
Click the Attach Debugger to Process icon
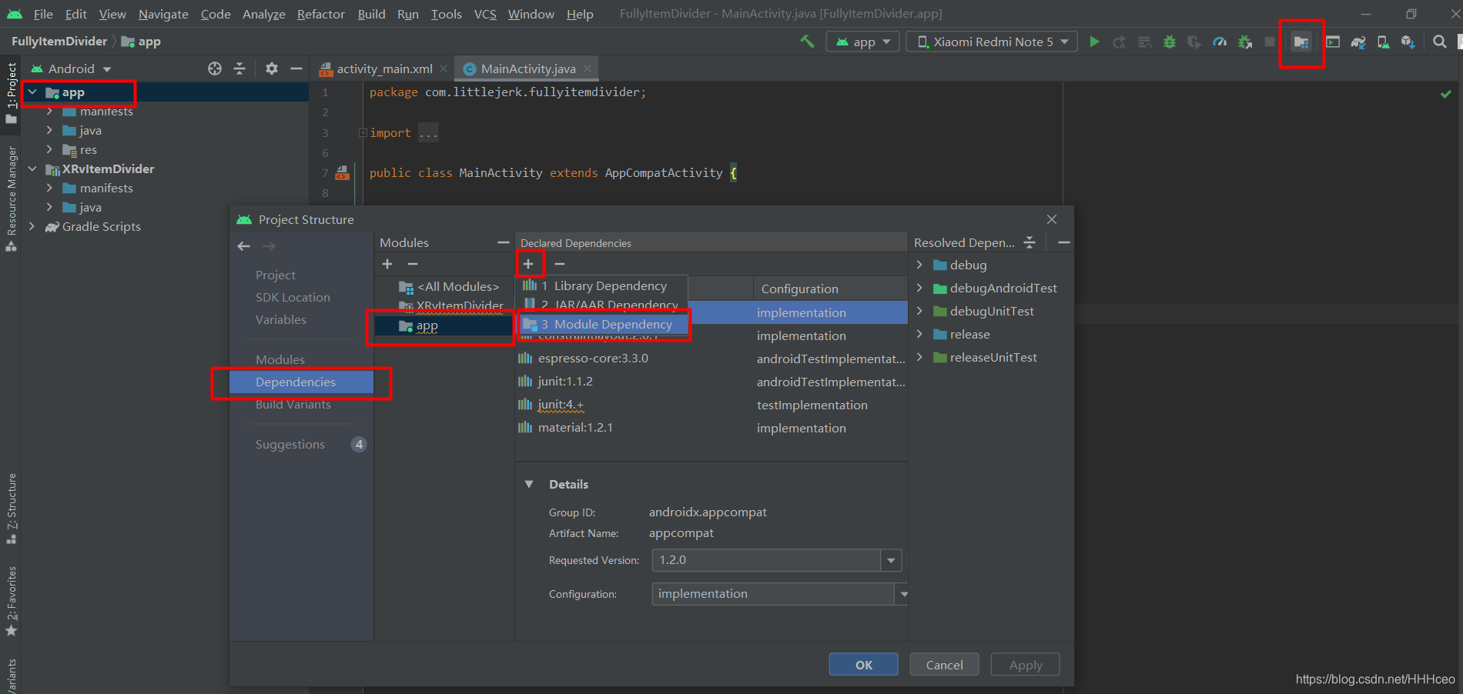[x=1245, y=42]
